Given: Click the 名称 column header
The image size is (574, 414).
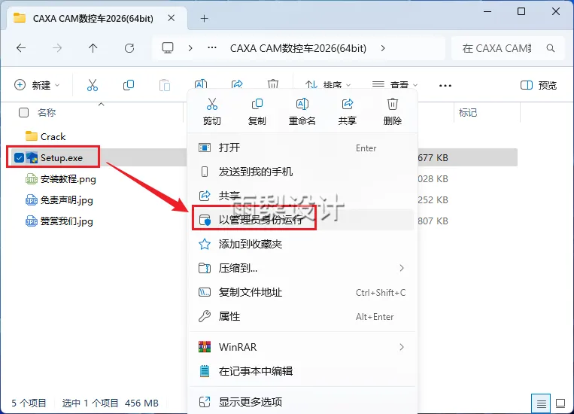Looking at the screenshot, I should [47, 112].
